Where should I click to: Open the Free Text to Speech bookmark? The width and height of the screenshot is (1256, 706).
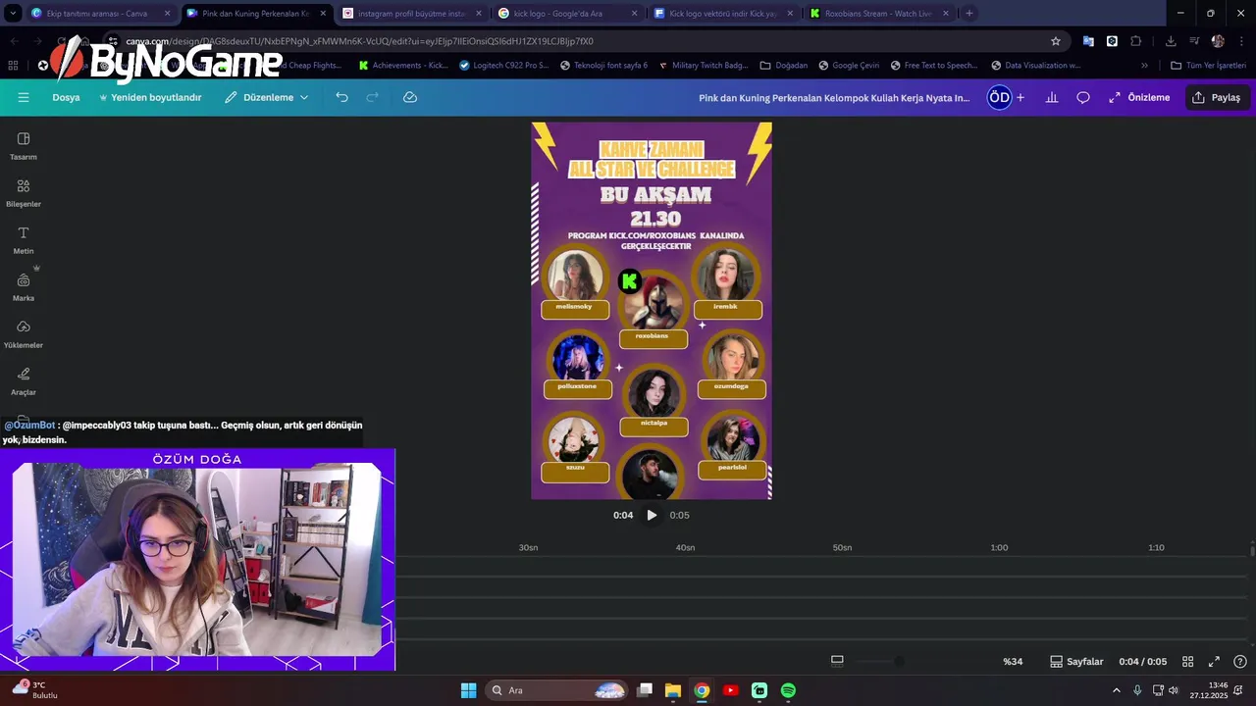click(934, 66)
